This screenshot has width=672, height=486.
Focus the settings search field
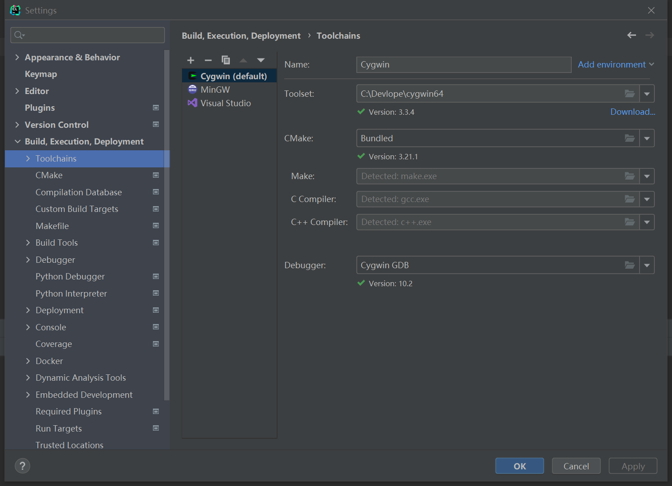(88, 35)
